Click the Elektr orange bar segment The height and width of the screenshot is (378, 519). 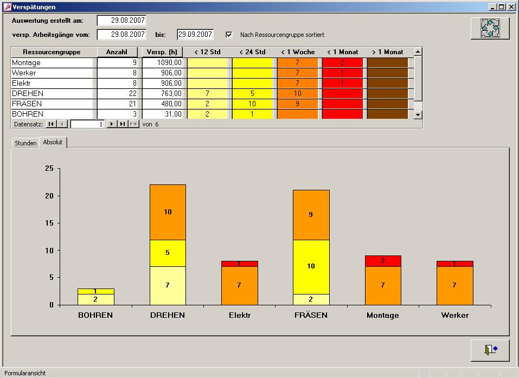240,286
